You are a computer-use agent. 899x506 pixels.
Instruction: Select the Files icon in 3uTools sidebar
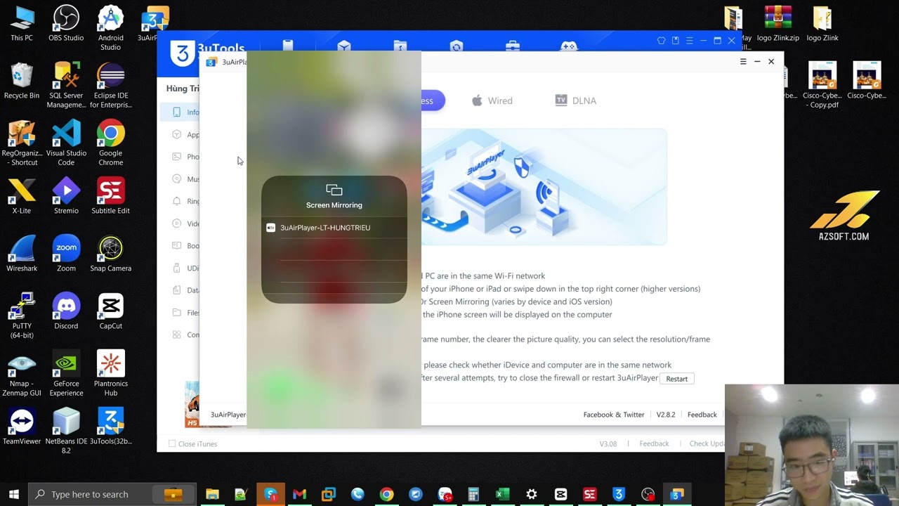point(176,312)
